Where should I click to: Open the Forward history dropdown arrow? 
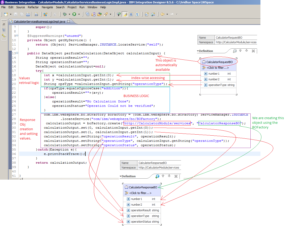point(177,14)
